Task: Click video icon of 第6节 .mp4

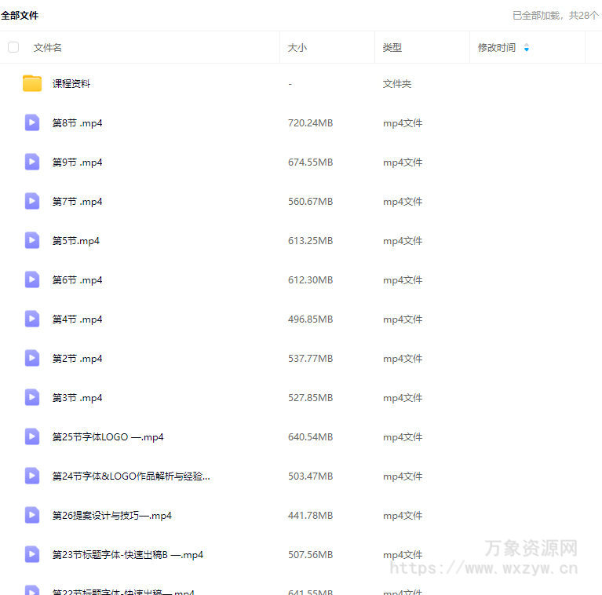Action: [32, 280]
